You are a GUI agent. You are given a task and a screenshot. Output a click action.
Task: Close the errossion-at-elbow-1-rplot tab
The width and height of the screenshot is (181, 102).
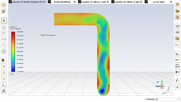(108, 2)
